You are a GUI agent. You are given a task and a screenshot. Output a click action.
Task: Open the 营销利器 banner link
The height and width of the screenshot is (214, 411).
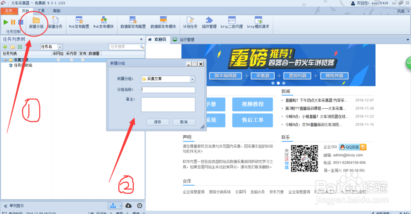[297, 76]
